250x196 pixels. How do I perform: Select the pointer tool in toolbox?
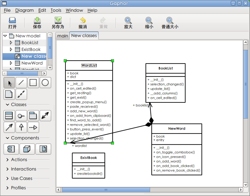(9, 83)
